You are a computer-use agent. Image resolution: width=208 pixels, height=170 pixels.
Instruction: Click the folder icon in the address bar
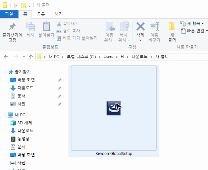[x=39, y=57]
